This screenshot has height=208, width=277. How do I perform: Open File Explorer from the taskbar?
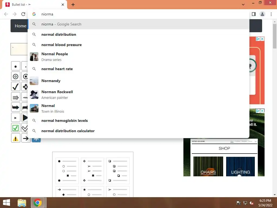pos(22,203)
